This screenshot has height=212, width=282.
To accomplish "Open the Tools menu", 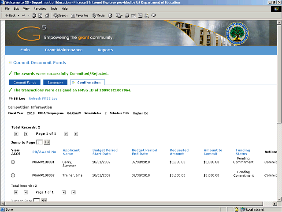I will coord(54,8).
